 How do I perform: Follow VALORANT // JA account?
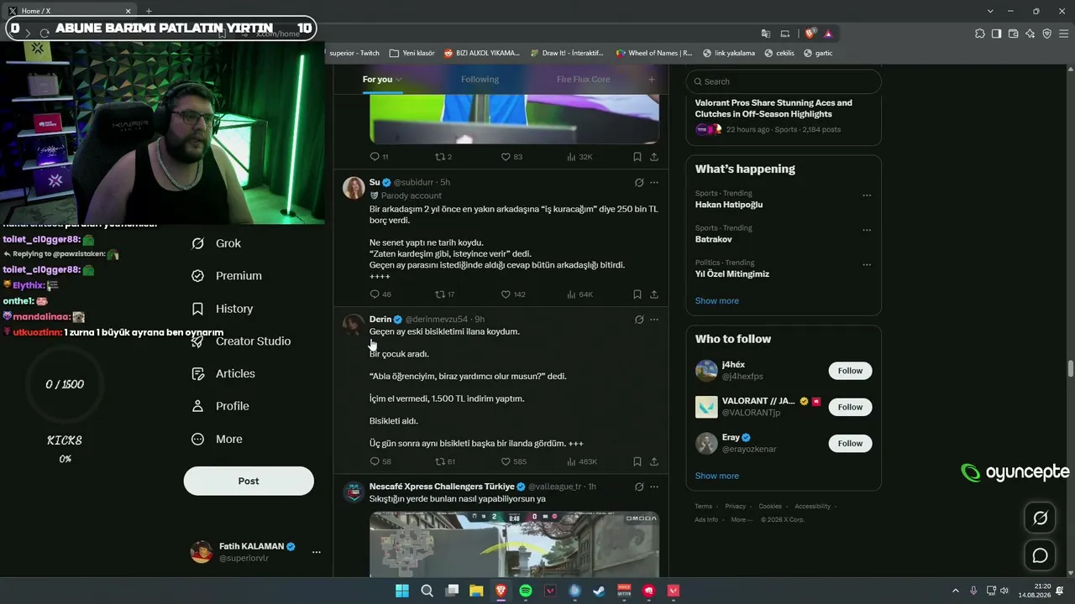click(850, 407)
